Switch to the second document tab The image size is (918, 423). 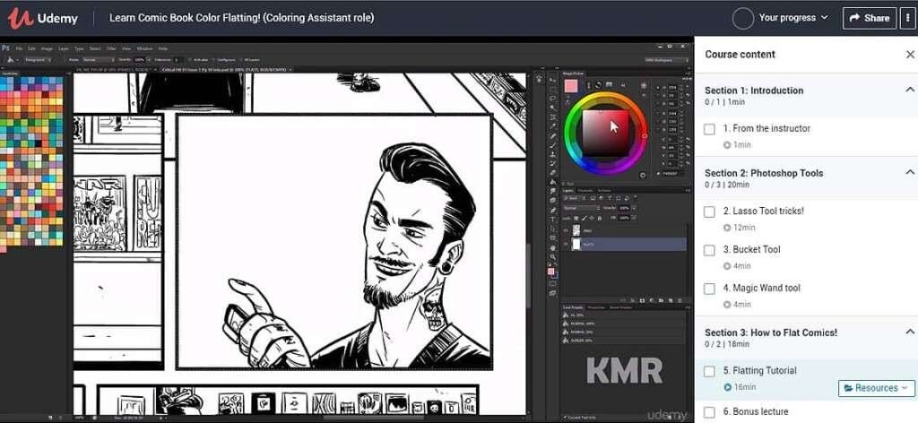pyautogui.click(x=225, y=70)
